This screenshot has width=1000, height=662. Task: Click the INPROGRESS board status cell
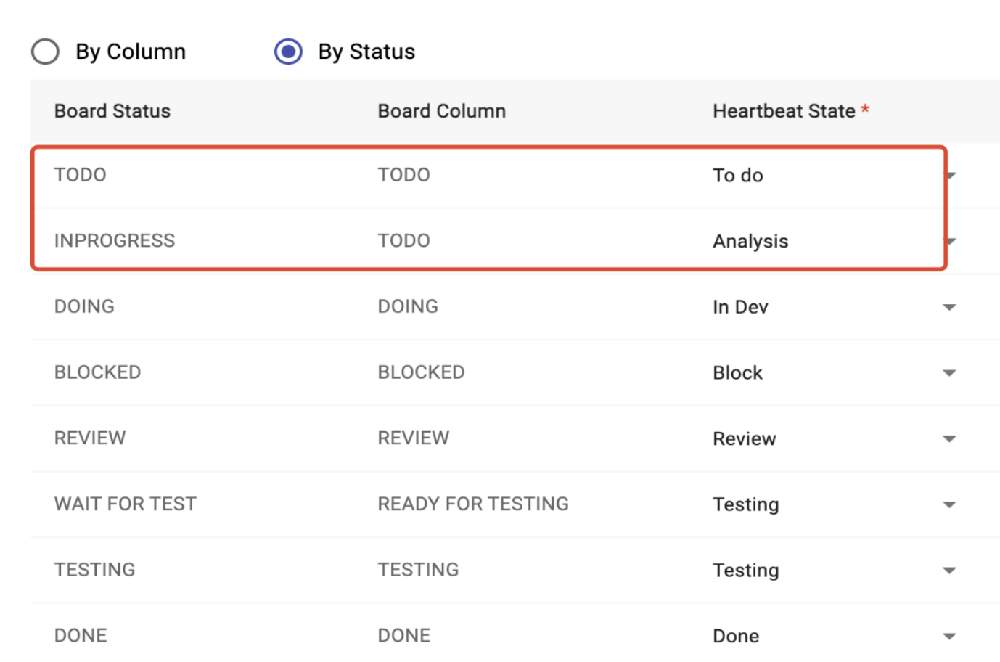[x=115, y=241]
